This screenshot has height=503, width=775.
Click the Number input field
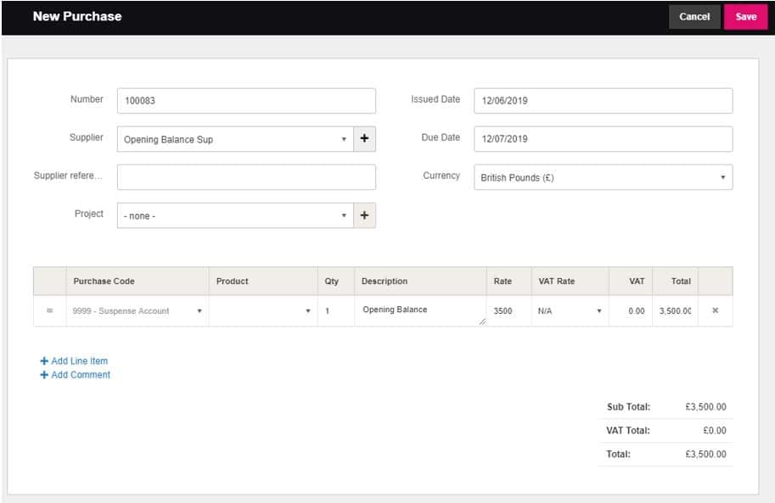[x=246, y=101]
